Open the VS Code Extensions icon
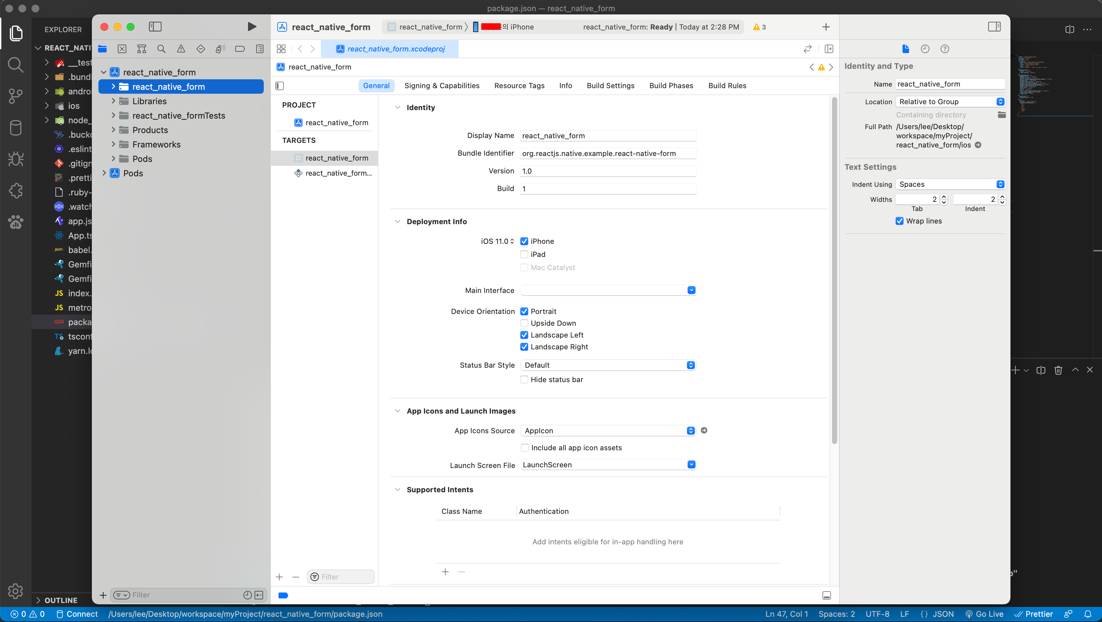This screenshot has height=622, width=1102. [x=15, y=190]
